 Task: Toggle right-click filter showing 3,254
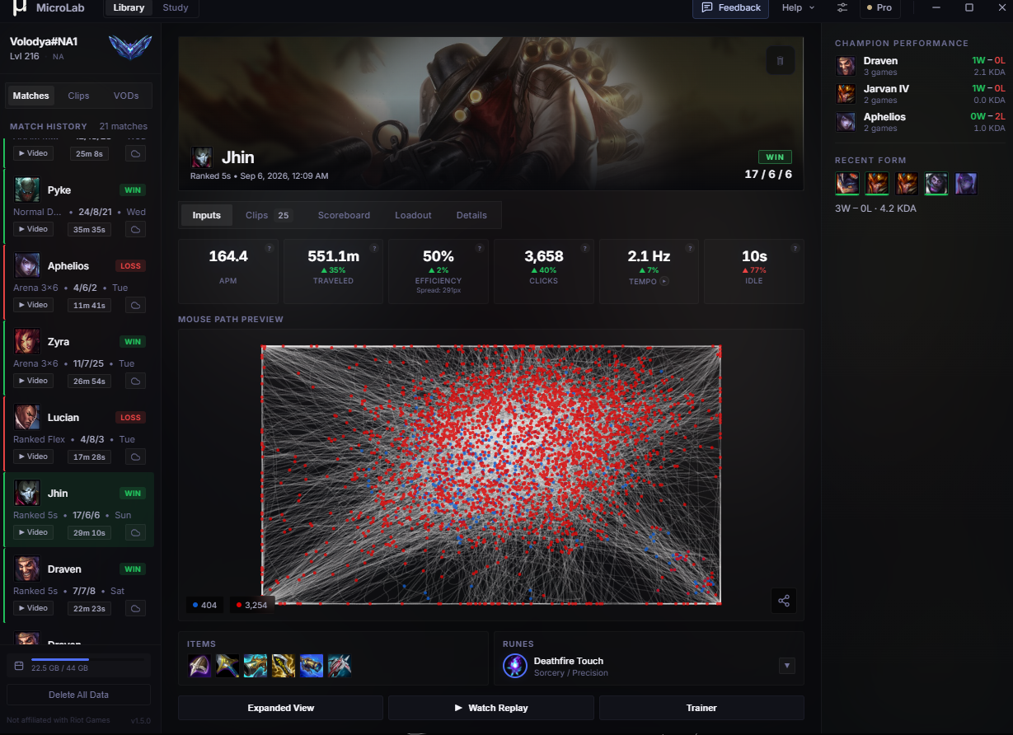pos(252,605)
